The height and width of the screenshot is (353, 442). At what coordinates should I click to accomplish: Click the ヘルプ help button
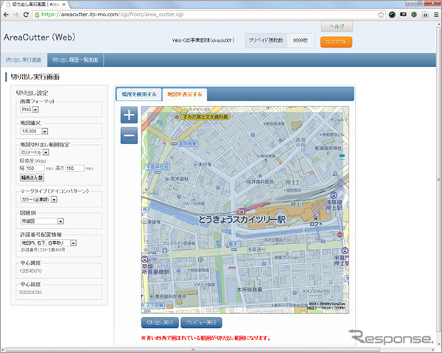click(x=337, y=26)
